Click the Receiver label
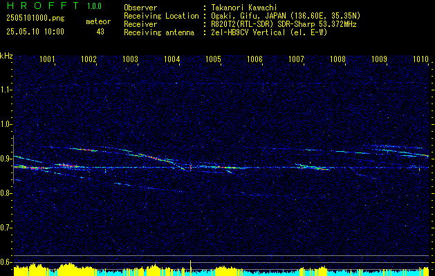435x276 pixels. point(140,24)
